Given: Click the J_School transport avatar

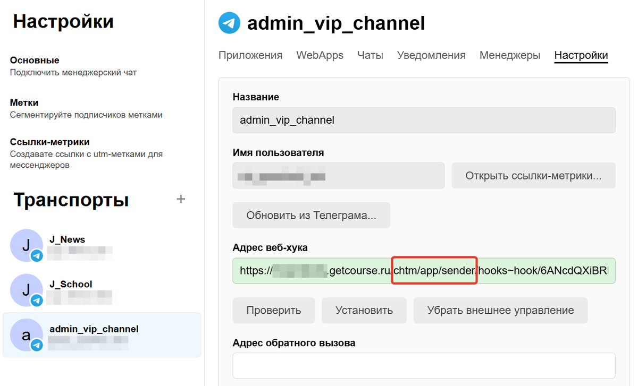Looking at the screenshot, I should [27, 290].
